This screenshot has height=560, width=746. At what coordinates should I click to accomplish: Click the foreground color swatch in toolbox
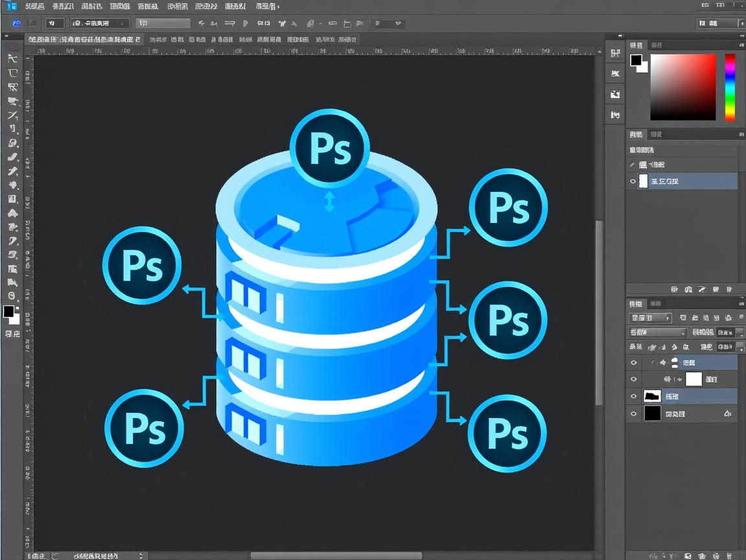tap(8, 312)
